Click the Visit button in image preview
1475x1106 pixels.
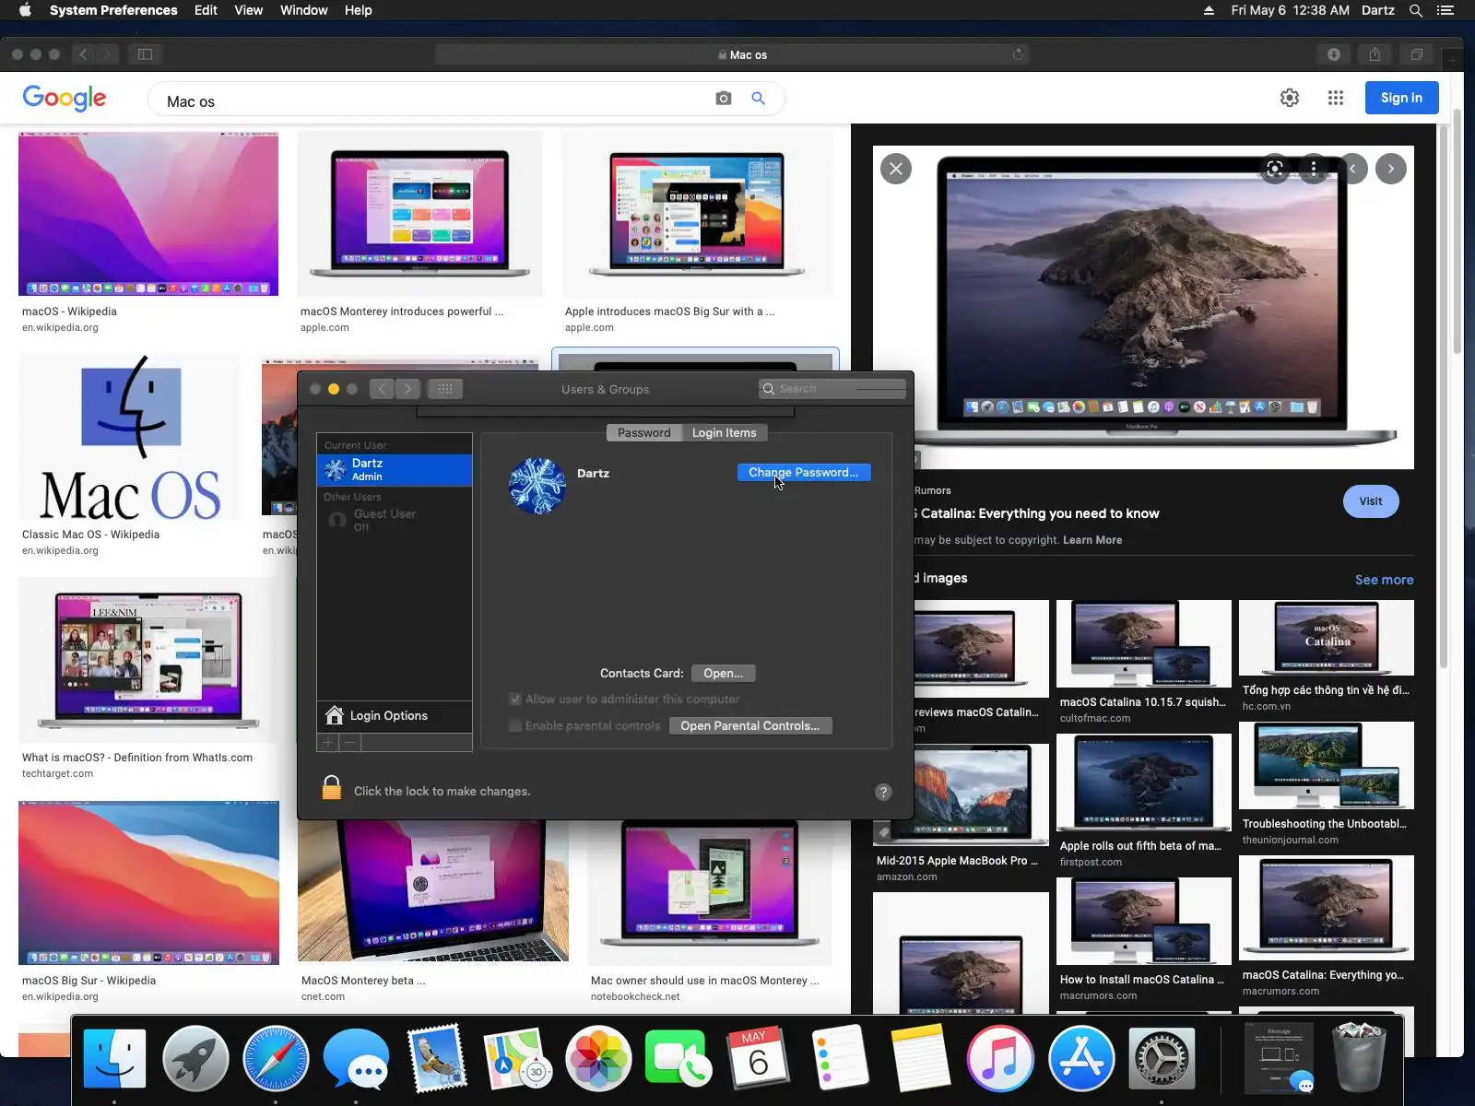[x=1371, y=501]
